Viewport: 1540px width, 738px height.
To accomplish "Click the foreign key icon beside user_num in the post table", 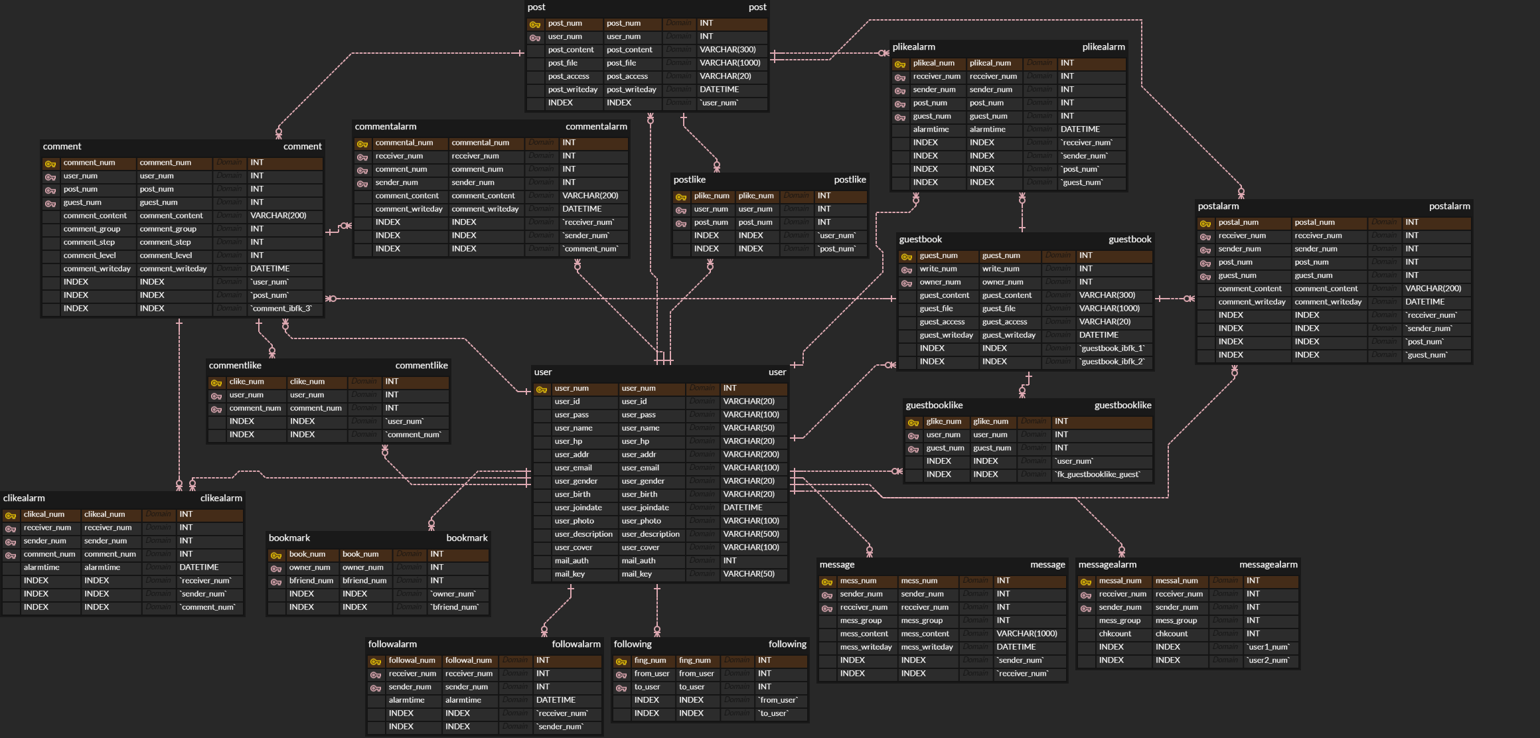I will (535, 37).
